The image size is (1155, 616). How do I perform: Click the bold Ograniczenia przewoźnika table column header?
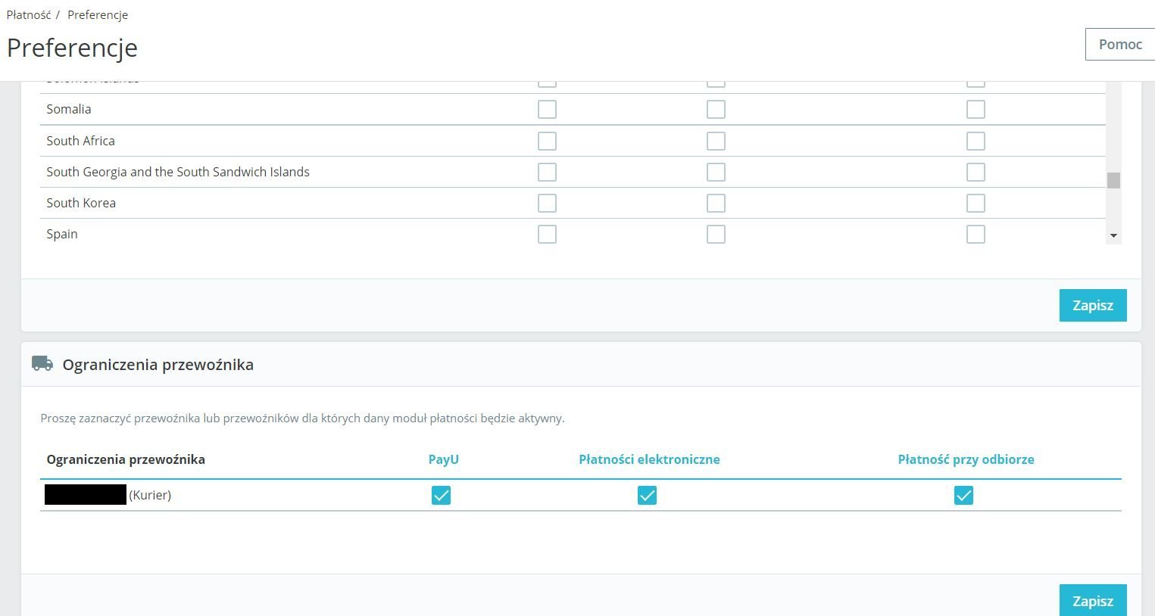pyautogui.click(x=126, y=459)
